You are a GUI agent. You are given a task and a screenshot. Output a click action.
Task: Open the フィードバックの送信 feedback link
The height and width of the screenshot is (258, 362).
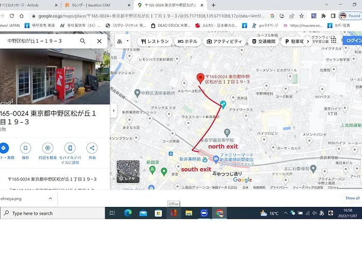pyautogui.click(x=308, y=187)
